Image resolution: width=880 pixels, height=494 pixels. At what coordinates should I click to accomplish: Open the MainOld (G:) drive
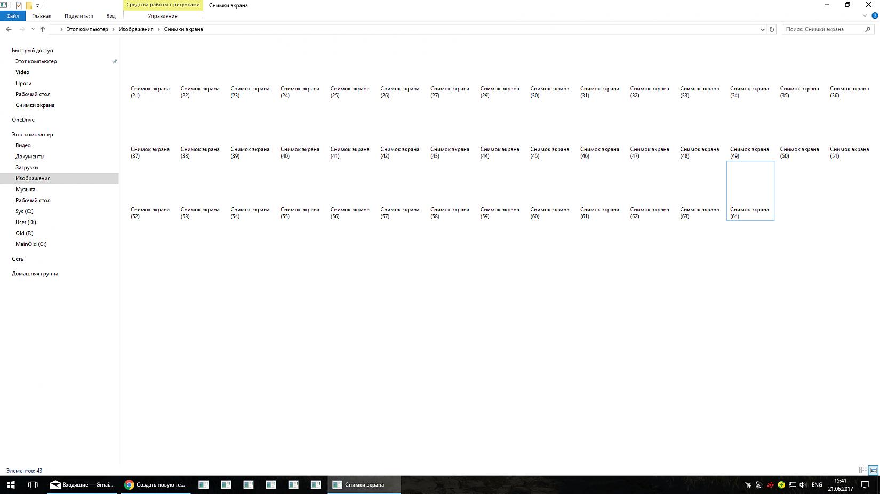pos(31,244)
